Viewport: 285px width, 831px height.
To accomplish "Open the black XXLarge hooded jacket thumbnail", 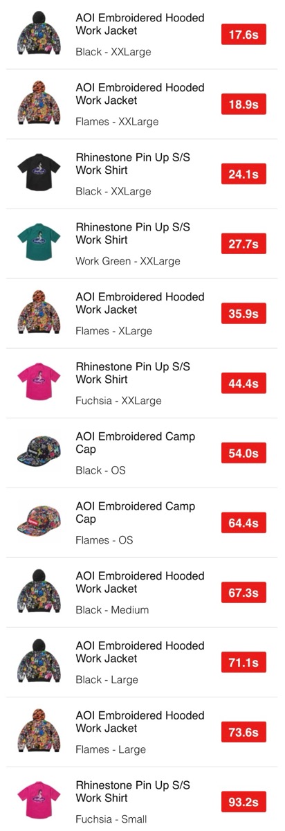I will pyautogui.click(x=39, y=34).
